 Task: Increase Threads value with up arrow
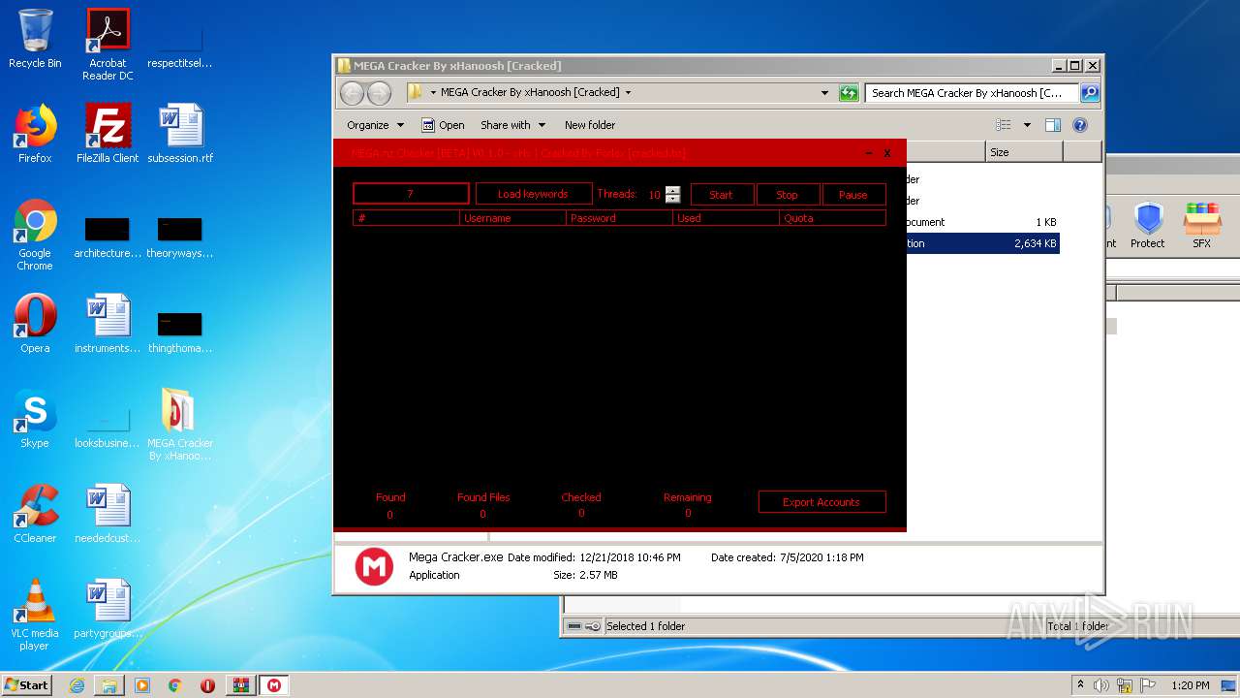pos(673,190)
